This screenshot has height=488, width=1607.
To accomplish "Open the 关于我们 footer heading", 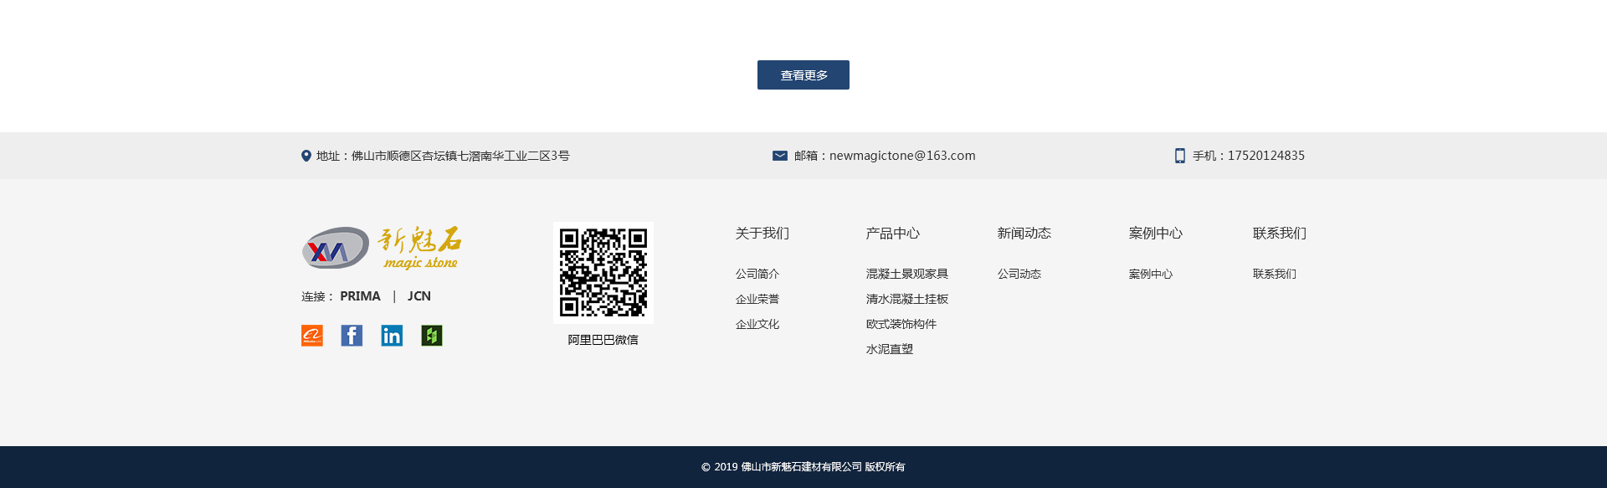I will click(762, 234).
